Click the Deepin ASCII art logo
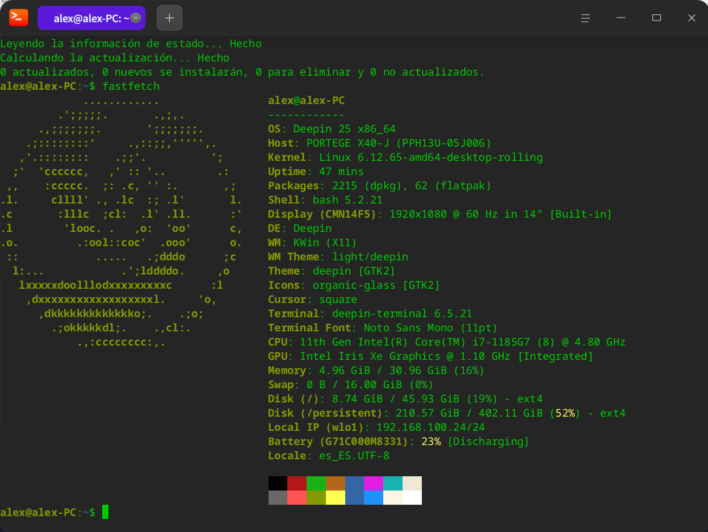Viewport: 708px width, 532px height. pos(122,222)
